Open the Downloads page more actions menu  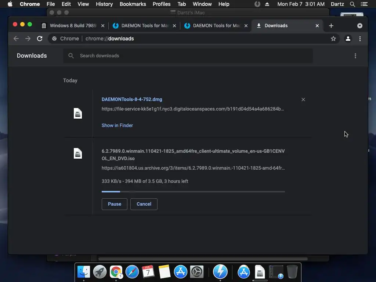(355, 56)
